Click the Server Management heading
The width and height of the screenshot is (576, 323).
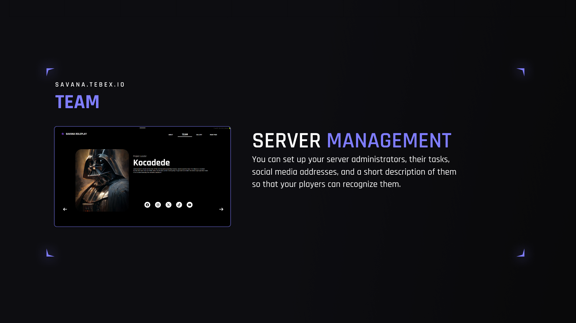pos(352,141)
